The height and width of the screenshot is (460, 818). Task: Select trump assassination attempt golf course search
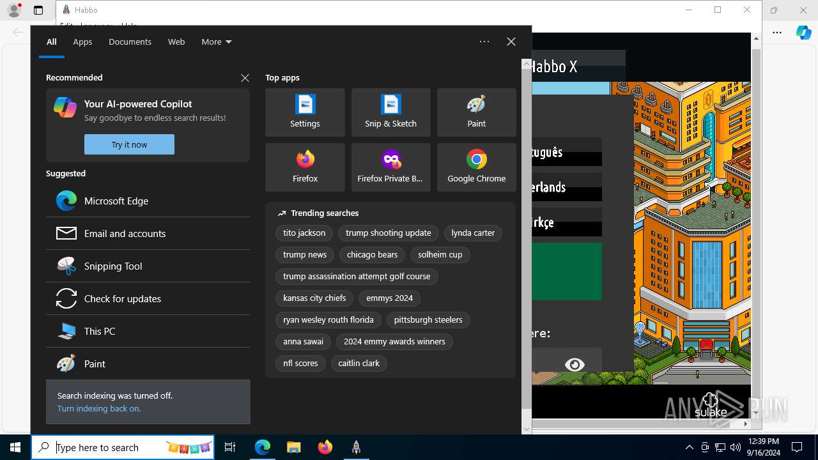(x=357, y=276)
